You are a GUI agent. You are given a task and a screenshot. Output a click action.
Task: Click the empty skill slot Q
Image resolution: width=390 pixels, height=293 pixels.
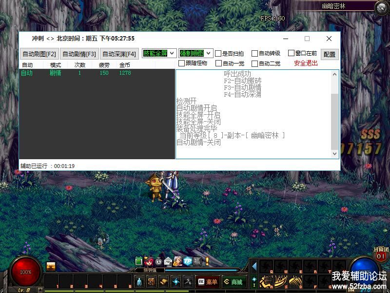[266, 267]
